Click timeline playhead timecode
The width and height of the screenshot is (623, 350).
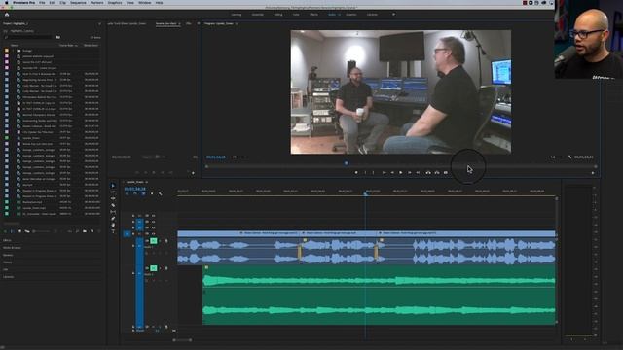[134, 189]
